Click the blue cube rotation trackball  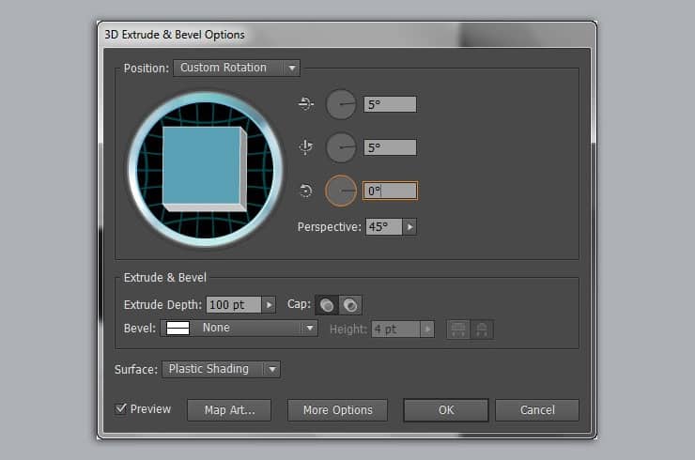206,169
